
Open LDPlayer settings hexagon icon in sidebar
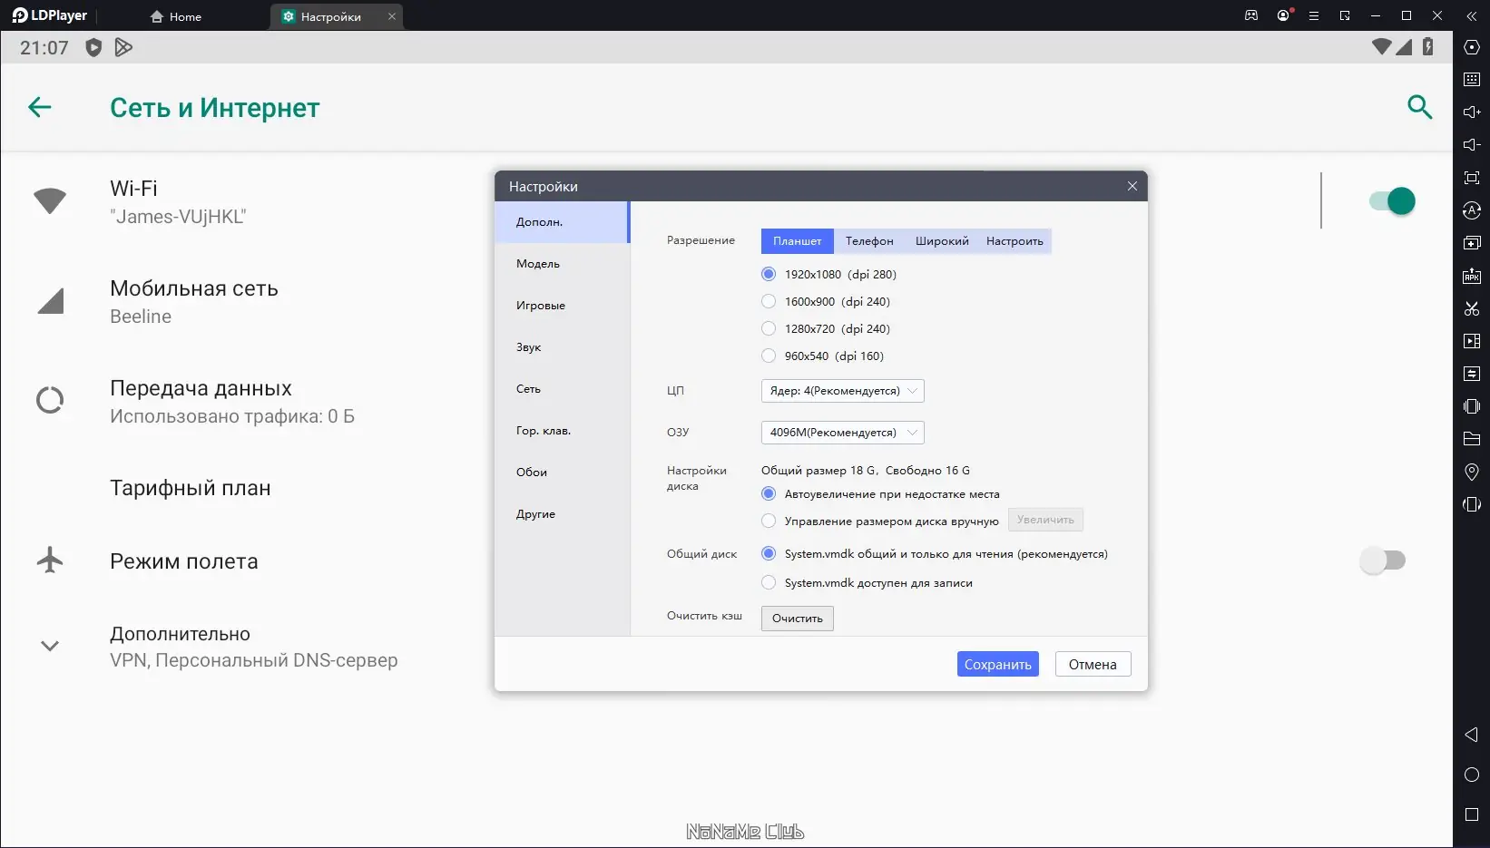1472,47
